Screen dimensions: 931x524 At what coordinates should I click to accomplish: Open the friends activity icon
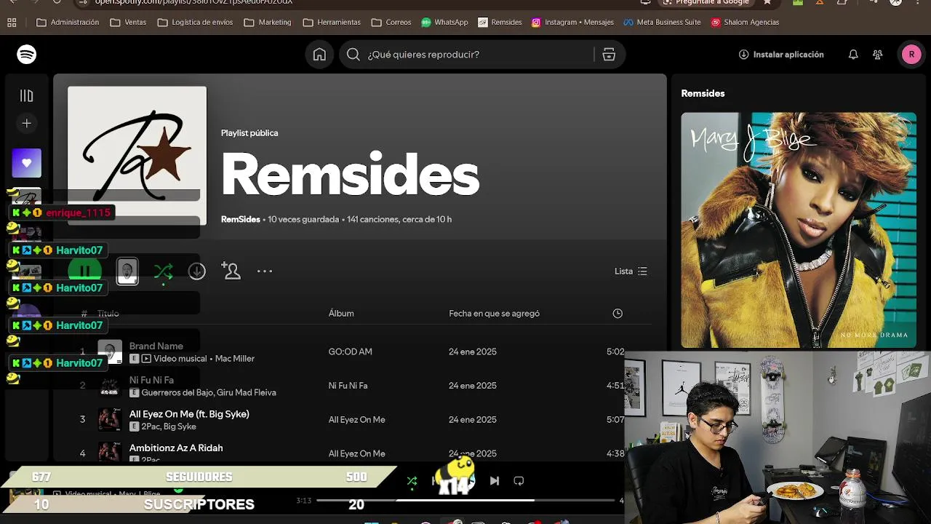[x=878, y=55]
